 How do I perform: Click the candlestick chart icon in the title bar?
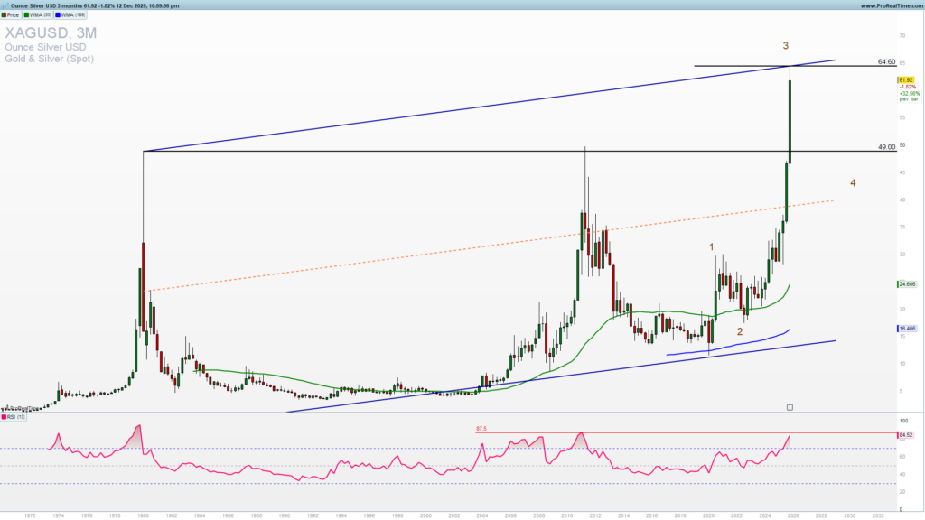pos(7,5)
